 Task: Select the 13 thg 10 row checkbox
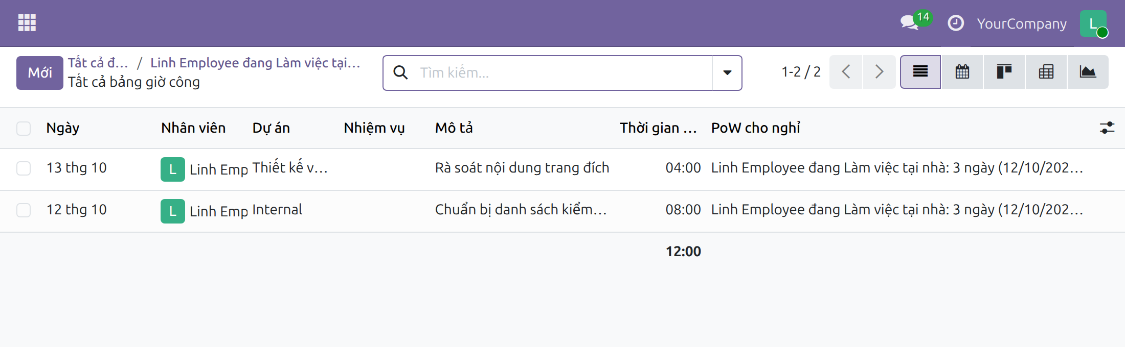coord(24,168)
